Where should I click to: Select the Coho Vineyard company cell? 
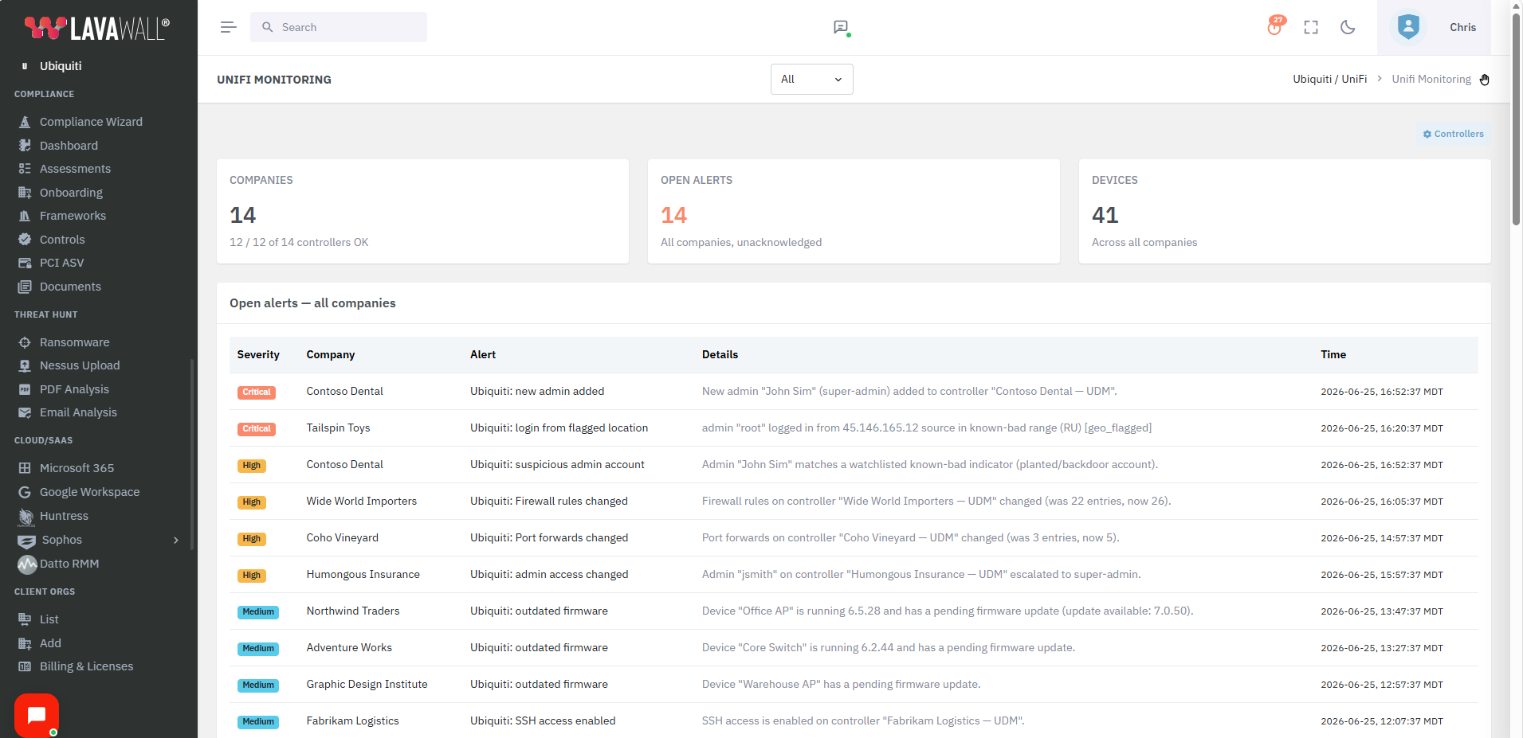pos(343,538)
